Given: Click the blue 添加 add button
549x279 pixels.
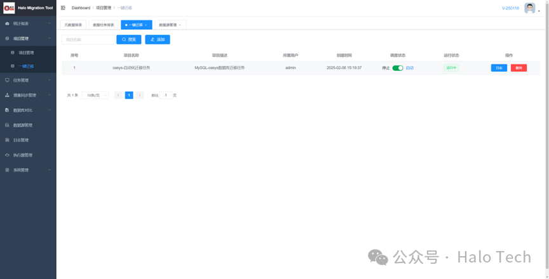Looking at the screenshot, I should click(x=158, y=39).
